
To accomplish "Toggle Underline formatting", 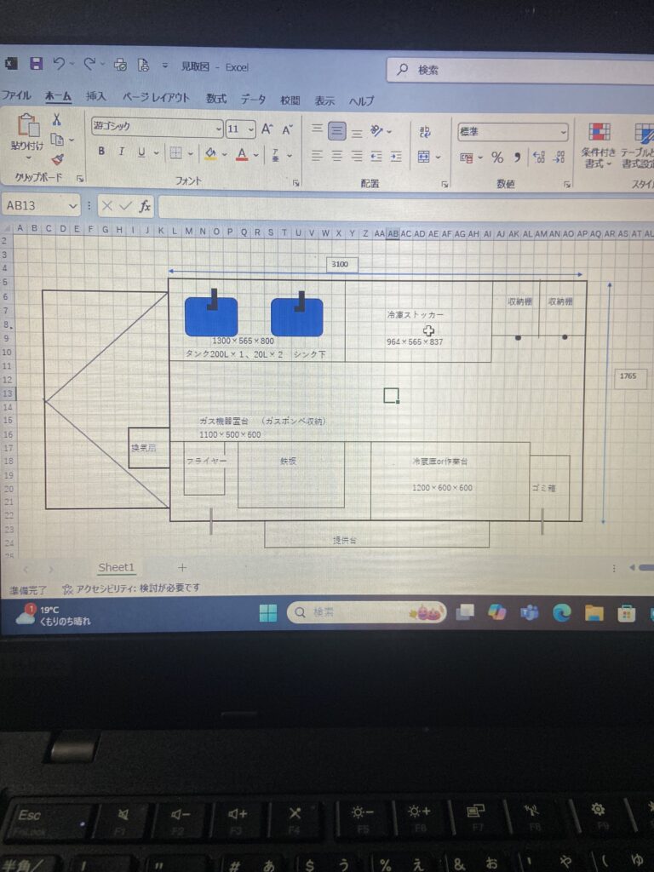I will click(141, 152).
